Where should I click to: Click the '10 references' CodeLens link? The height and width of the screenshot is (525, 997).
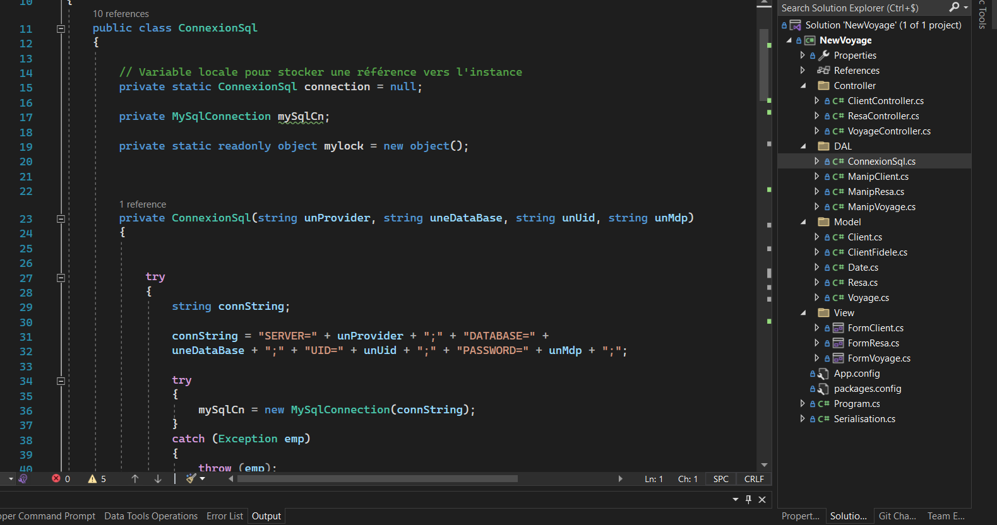click(121, 14)
